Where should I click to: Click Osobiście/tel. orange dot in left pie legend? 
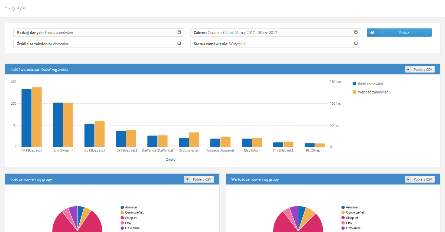122,213
